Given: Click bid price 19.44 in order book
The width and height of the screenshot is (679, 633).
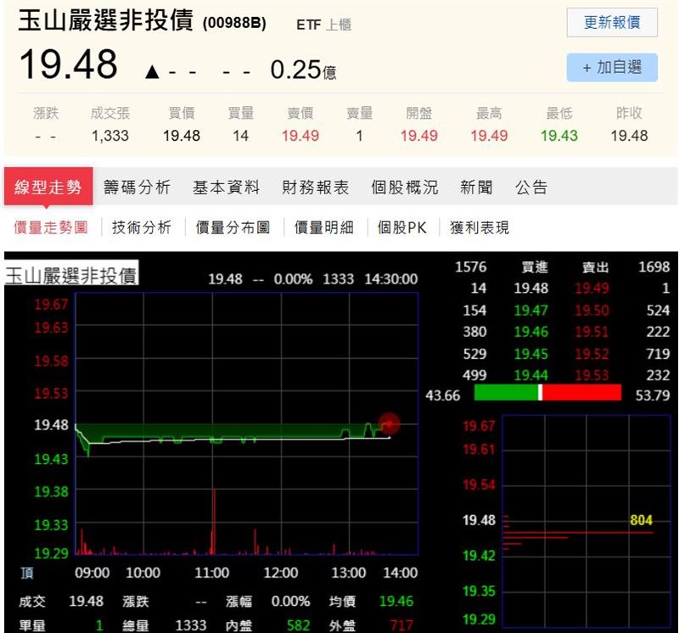Looking at the screenshot, I should pyautogui.click(x=531, y=375).
